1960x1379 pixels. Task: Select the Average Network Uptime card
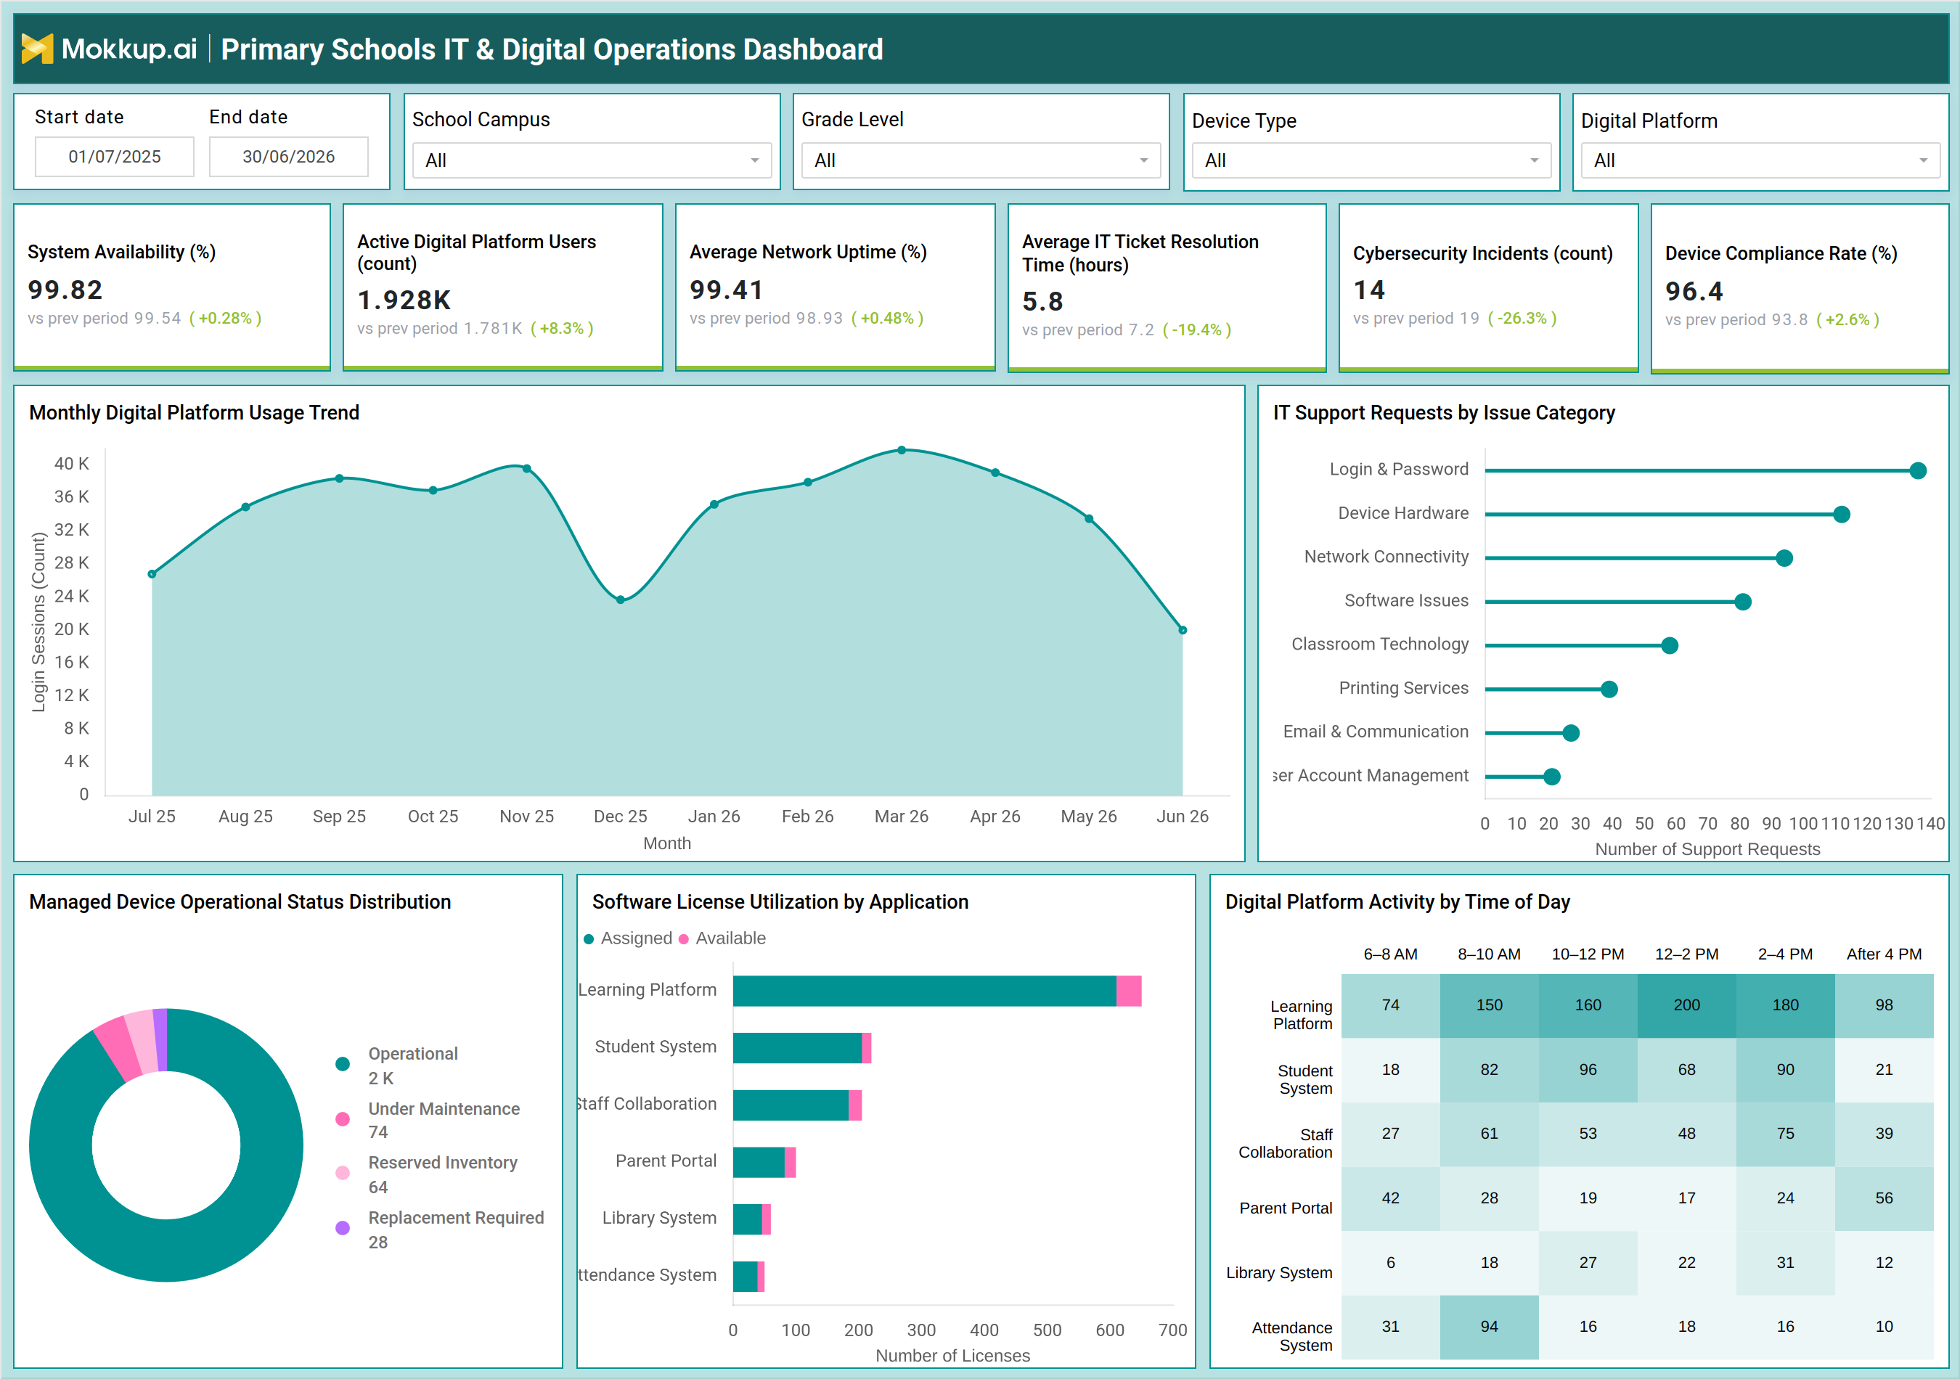coord(835,287)
